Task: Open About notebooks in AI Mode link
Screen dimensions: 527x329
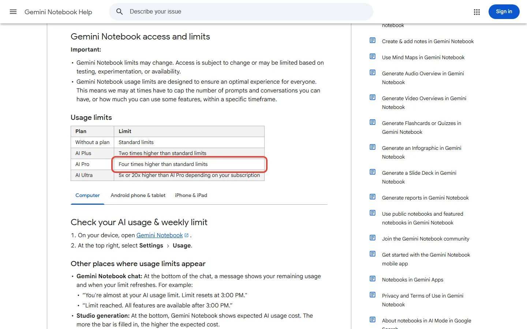Action: coord(427,324)
